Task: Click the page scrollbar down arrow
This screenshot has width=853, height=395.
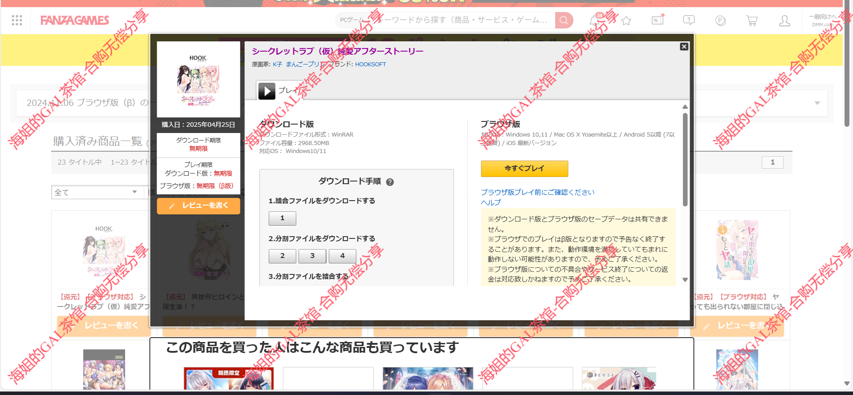Action: tap(847, 383)
